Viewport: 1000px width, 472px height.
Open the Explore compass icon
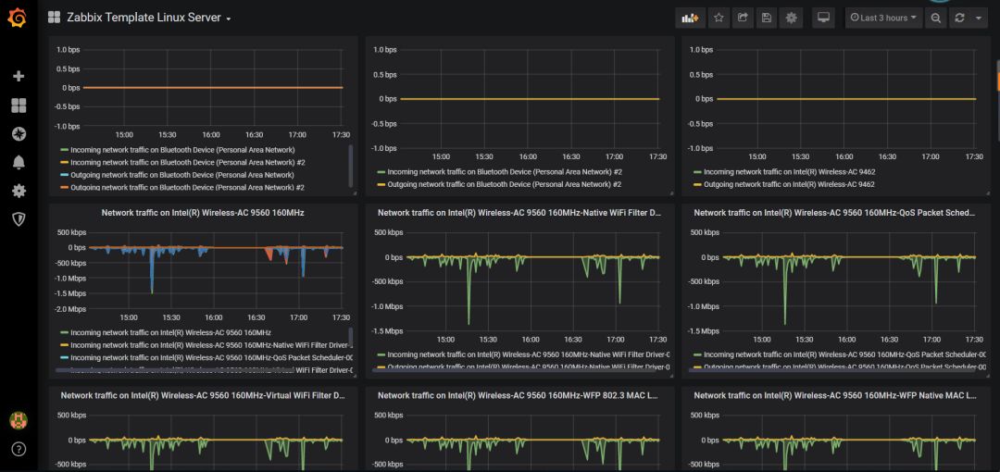(19, 134)
